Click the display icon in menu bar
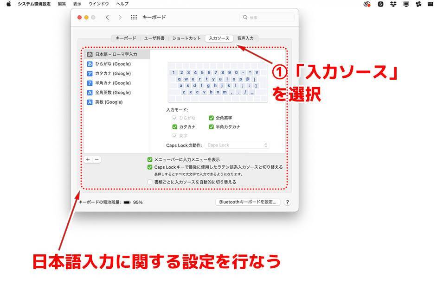The width and height of the screenshot is (437, 291). [406, 4]
